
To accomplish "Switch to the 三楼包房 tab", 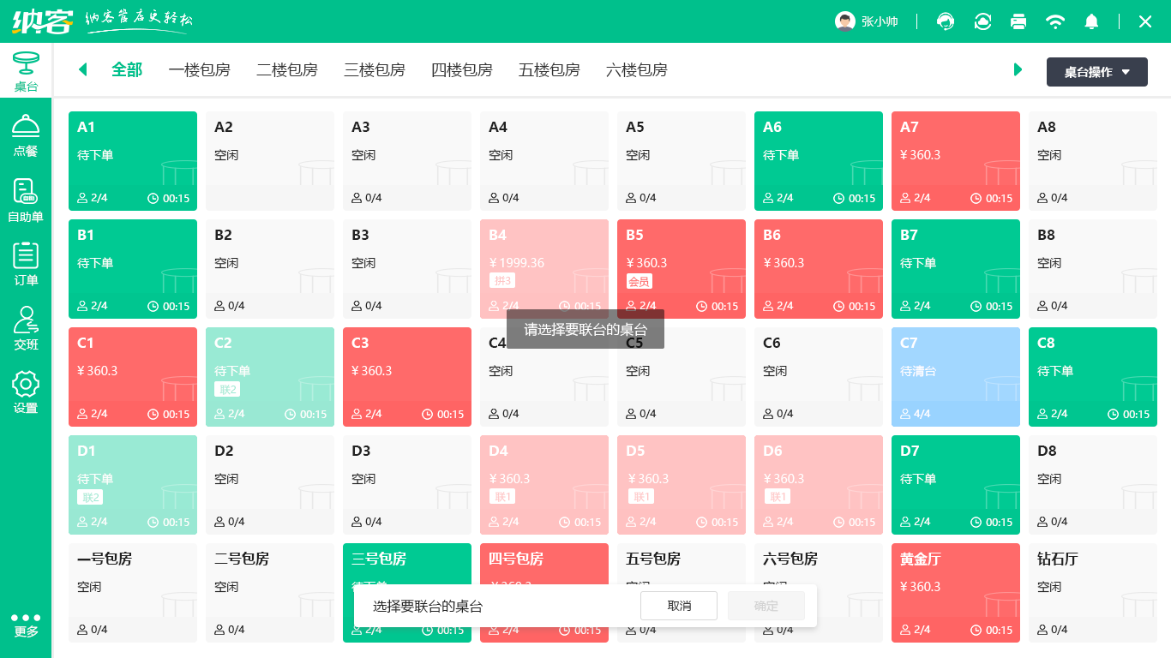I will pos(375,70).
